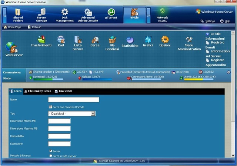Click Firewalled Ricontrolla Firewall link

click(x=145, y=72)
